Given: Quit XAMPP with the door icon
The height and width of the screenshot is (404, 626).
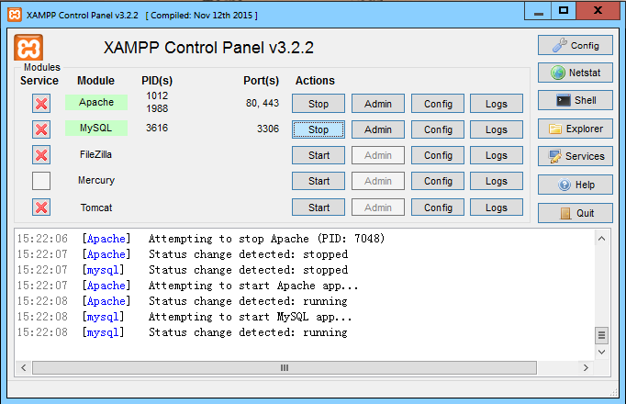Looking at the screenshot, I should tap(575, 213).
